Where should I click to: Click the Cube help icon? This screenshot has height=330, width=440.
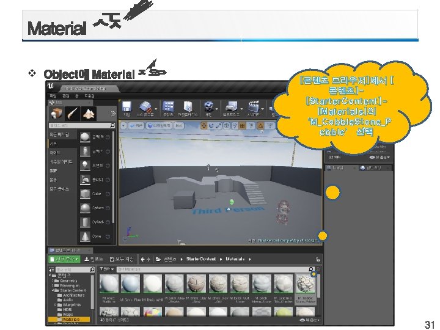pyautogui.click(x=108, y=194)
